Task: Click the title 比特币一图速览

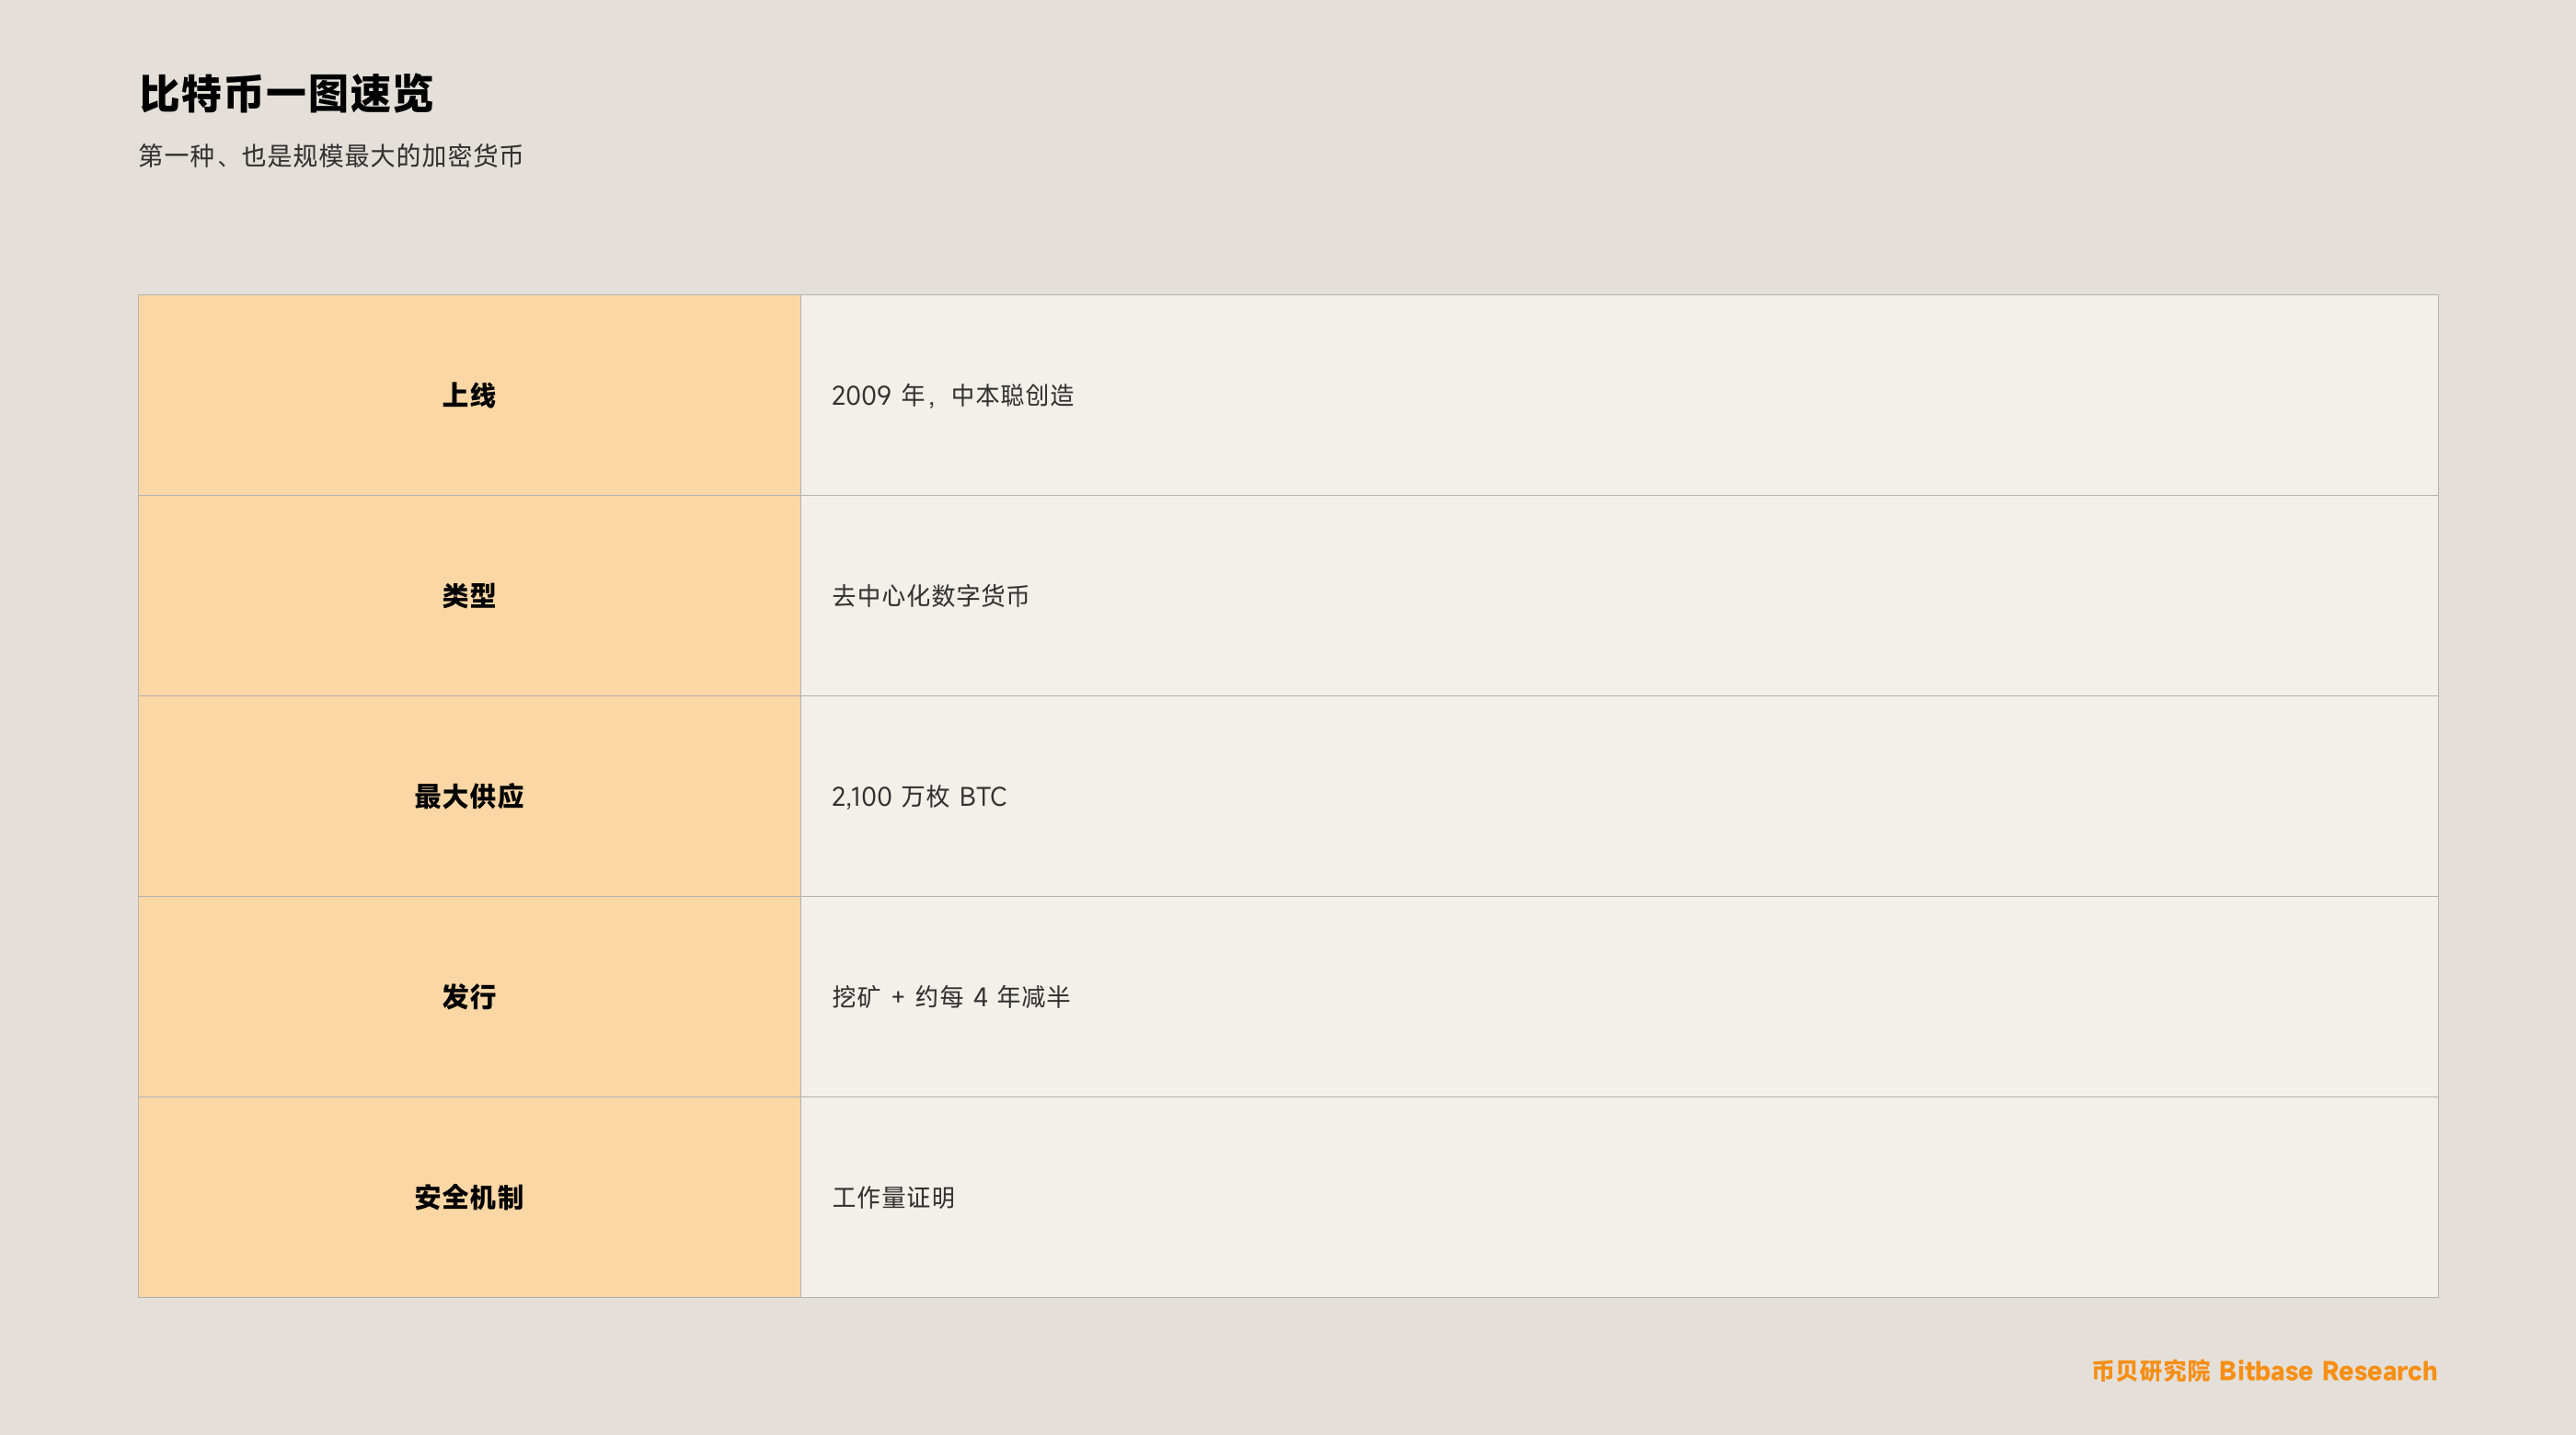Action: pos(286,94)
